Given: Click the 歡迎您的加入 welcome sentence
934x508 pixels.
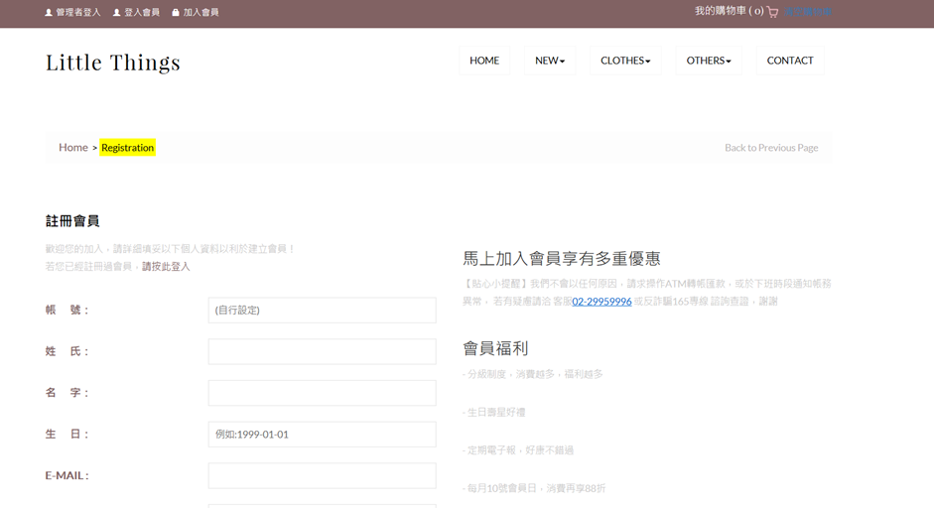Looking at the screenshot, I should click(171, 248).
